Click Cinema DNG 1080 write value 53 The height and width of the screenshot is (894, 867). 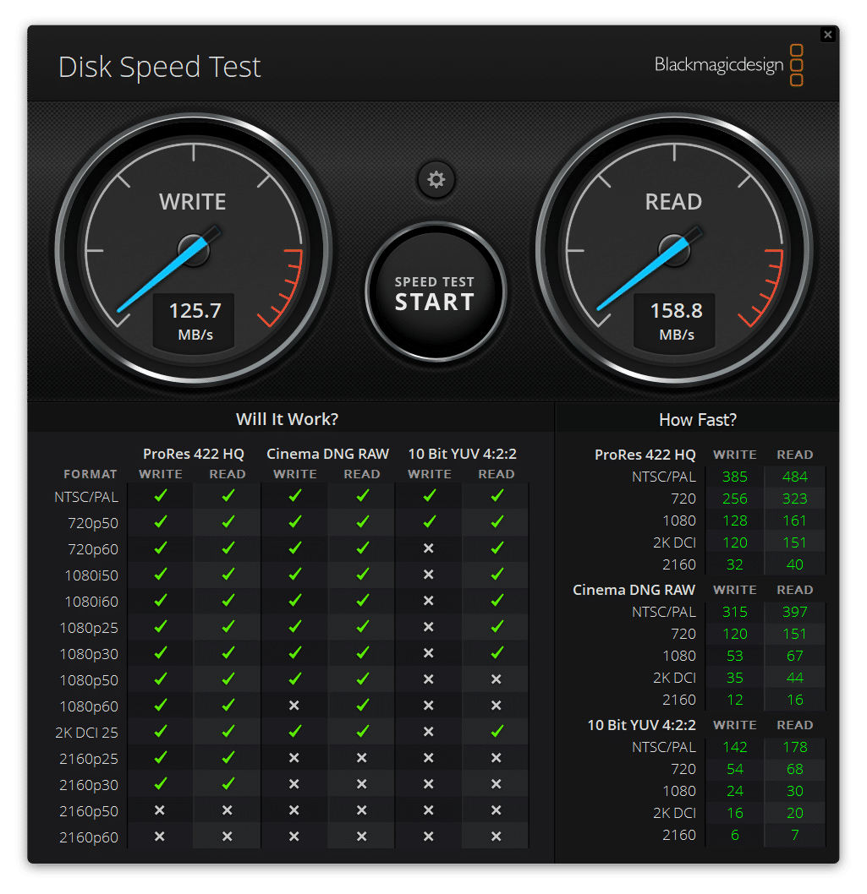click(x=734, y=656)
